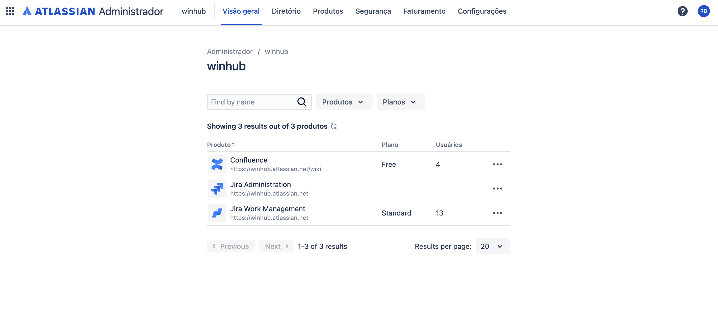
Task: Click the Find by name search field
Action: 251,102
